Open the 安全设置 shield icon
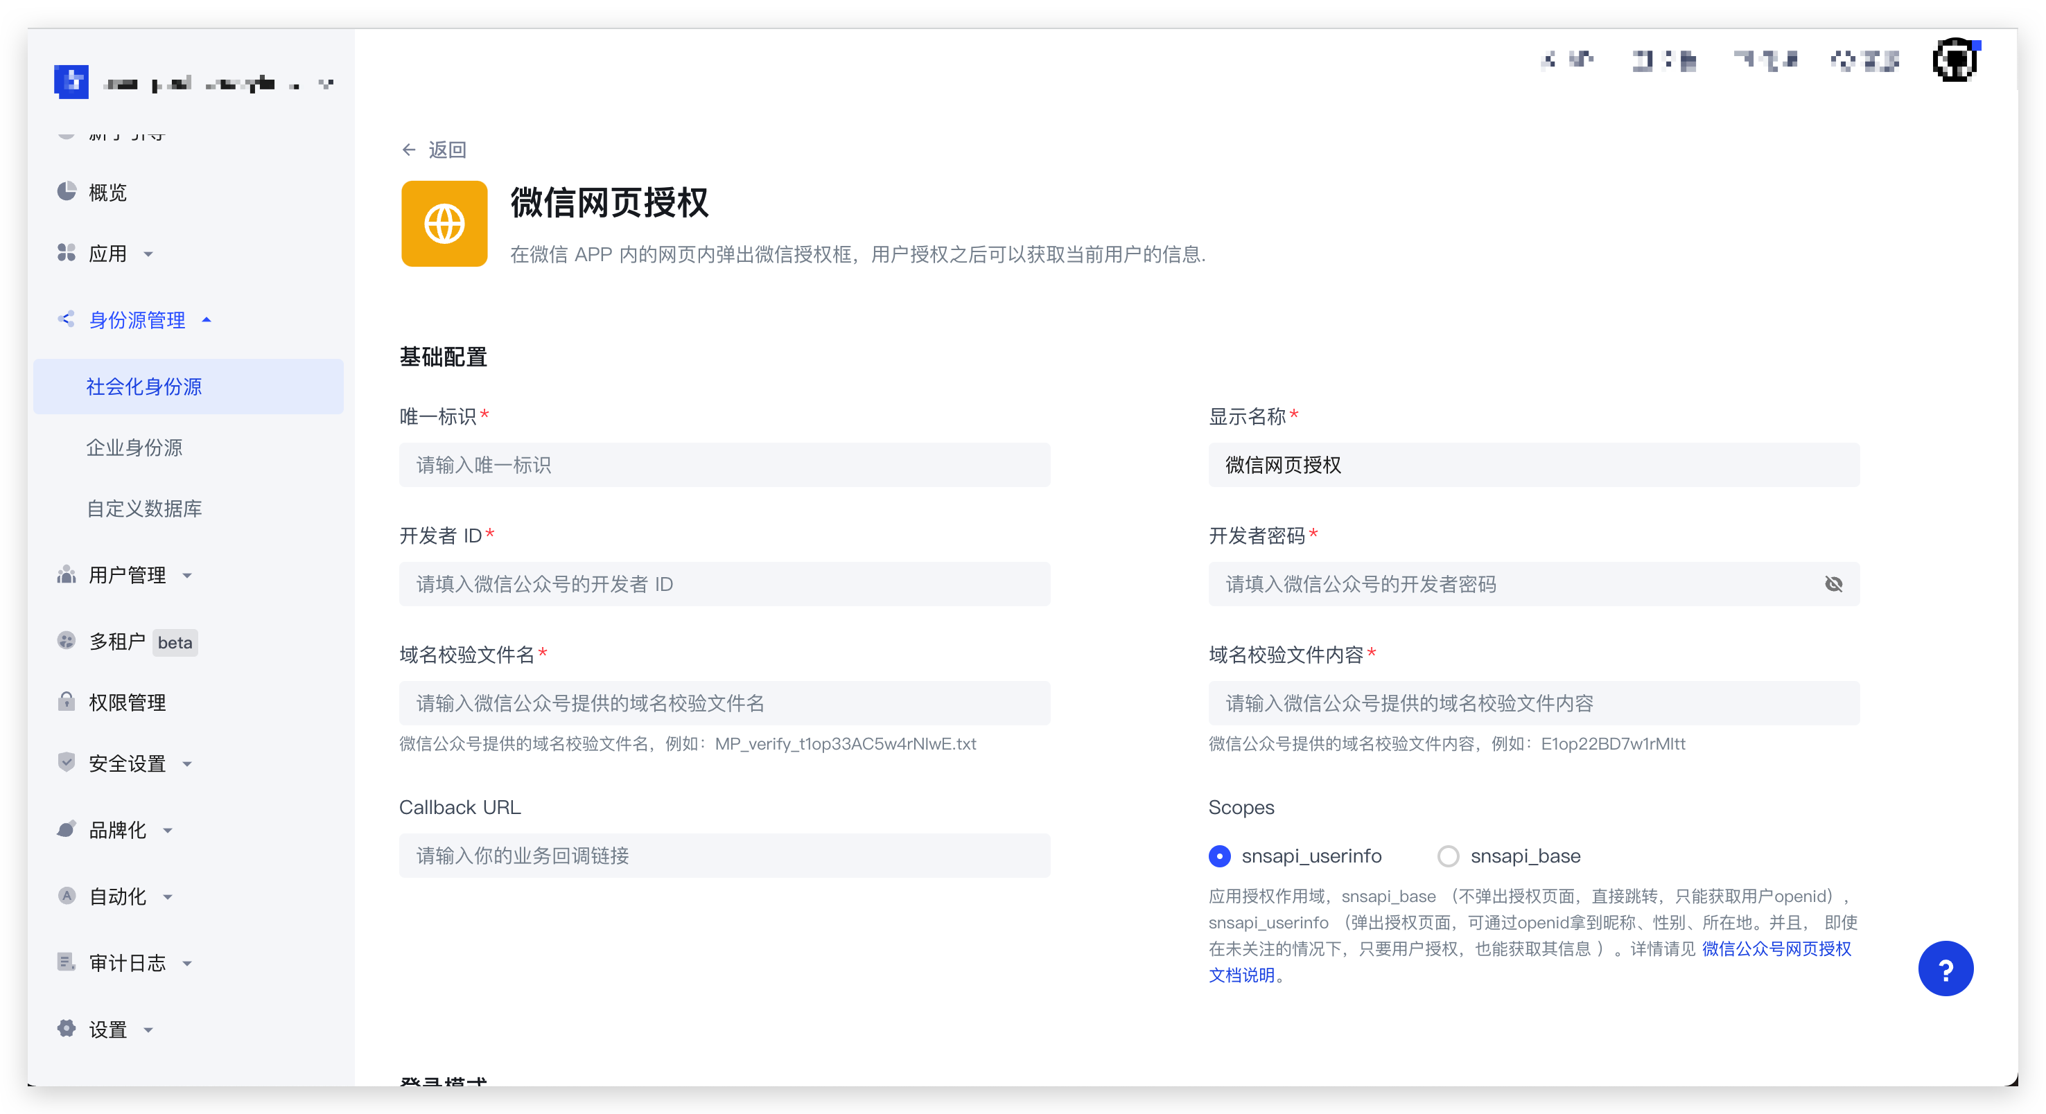 click(67, 762)
